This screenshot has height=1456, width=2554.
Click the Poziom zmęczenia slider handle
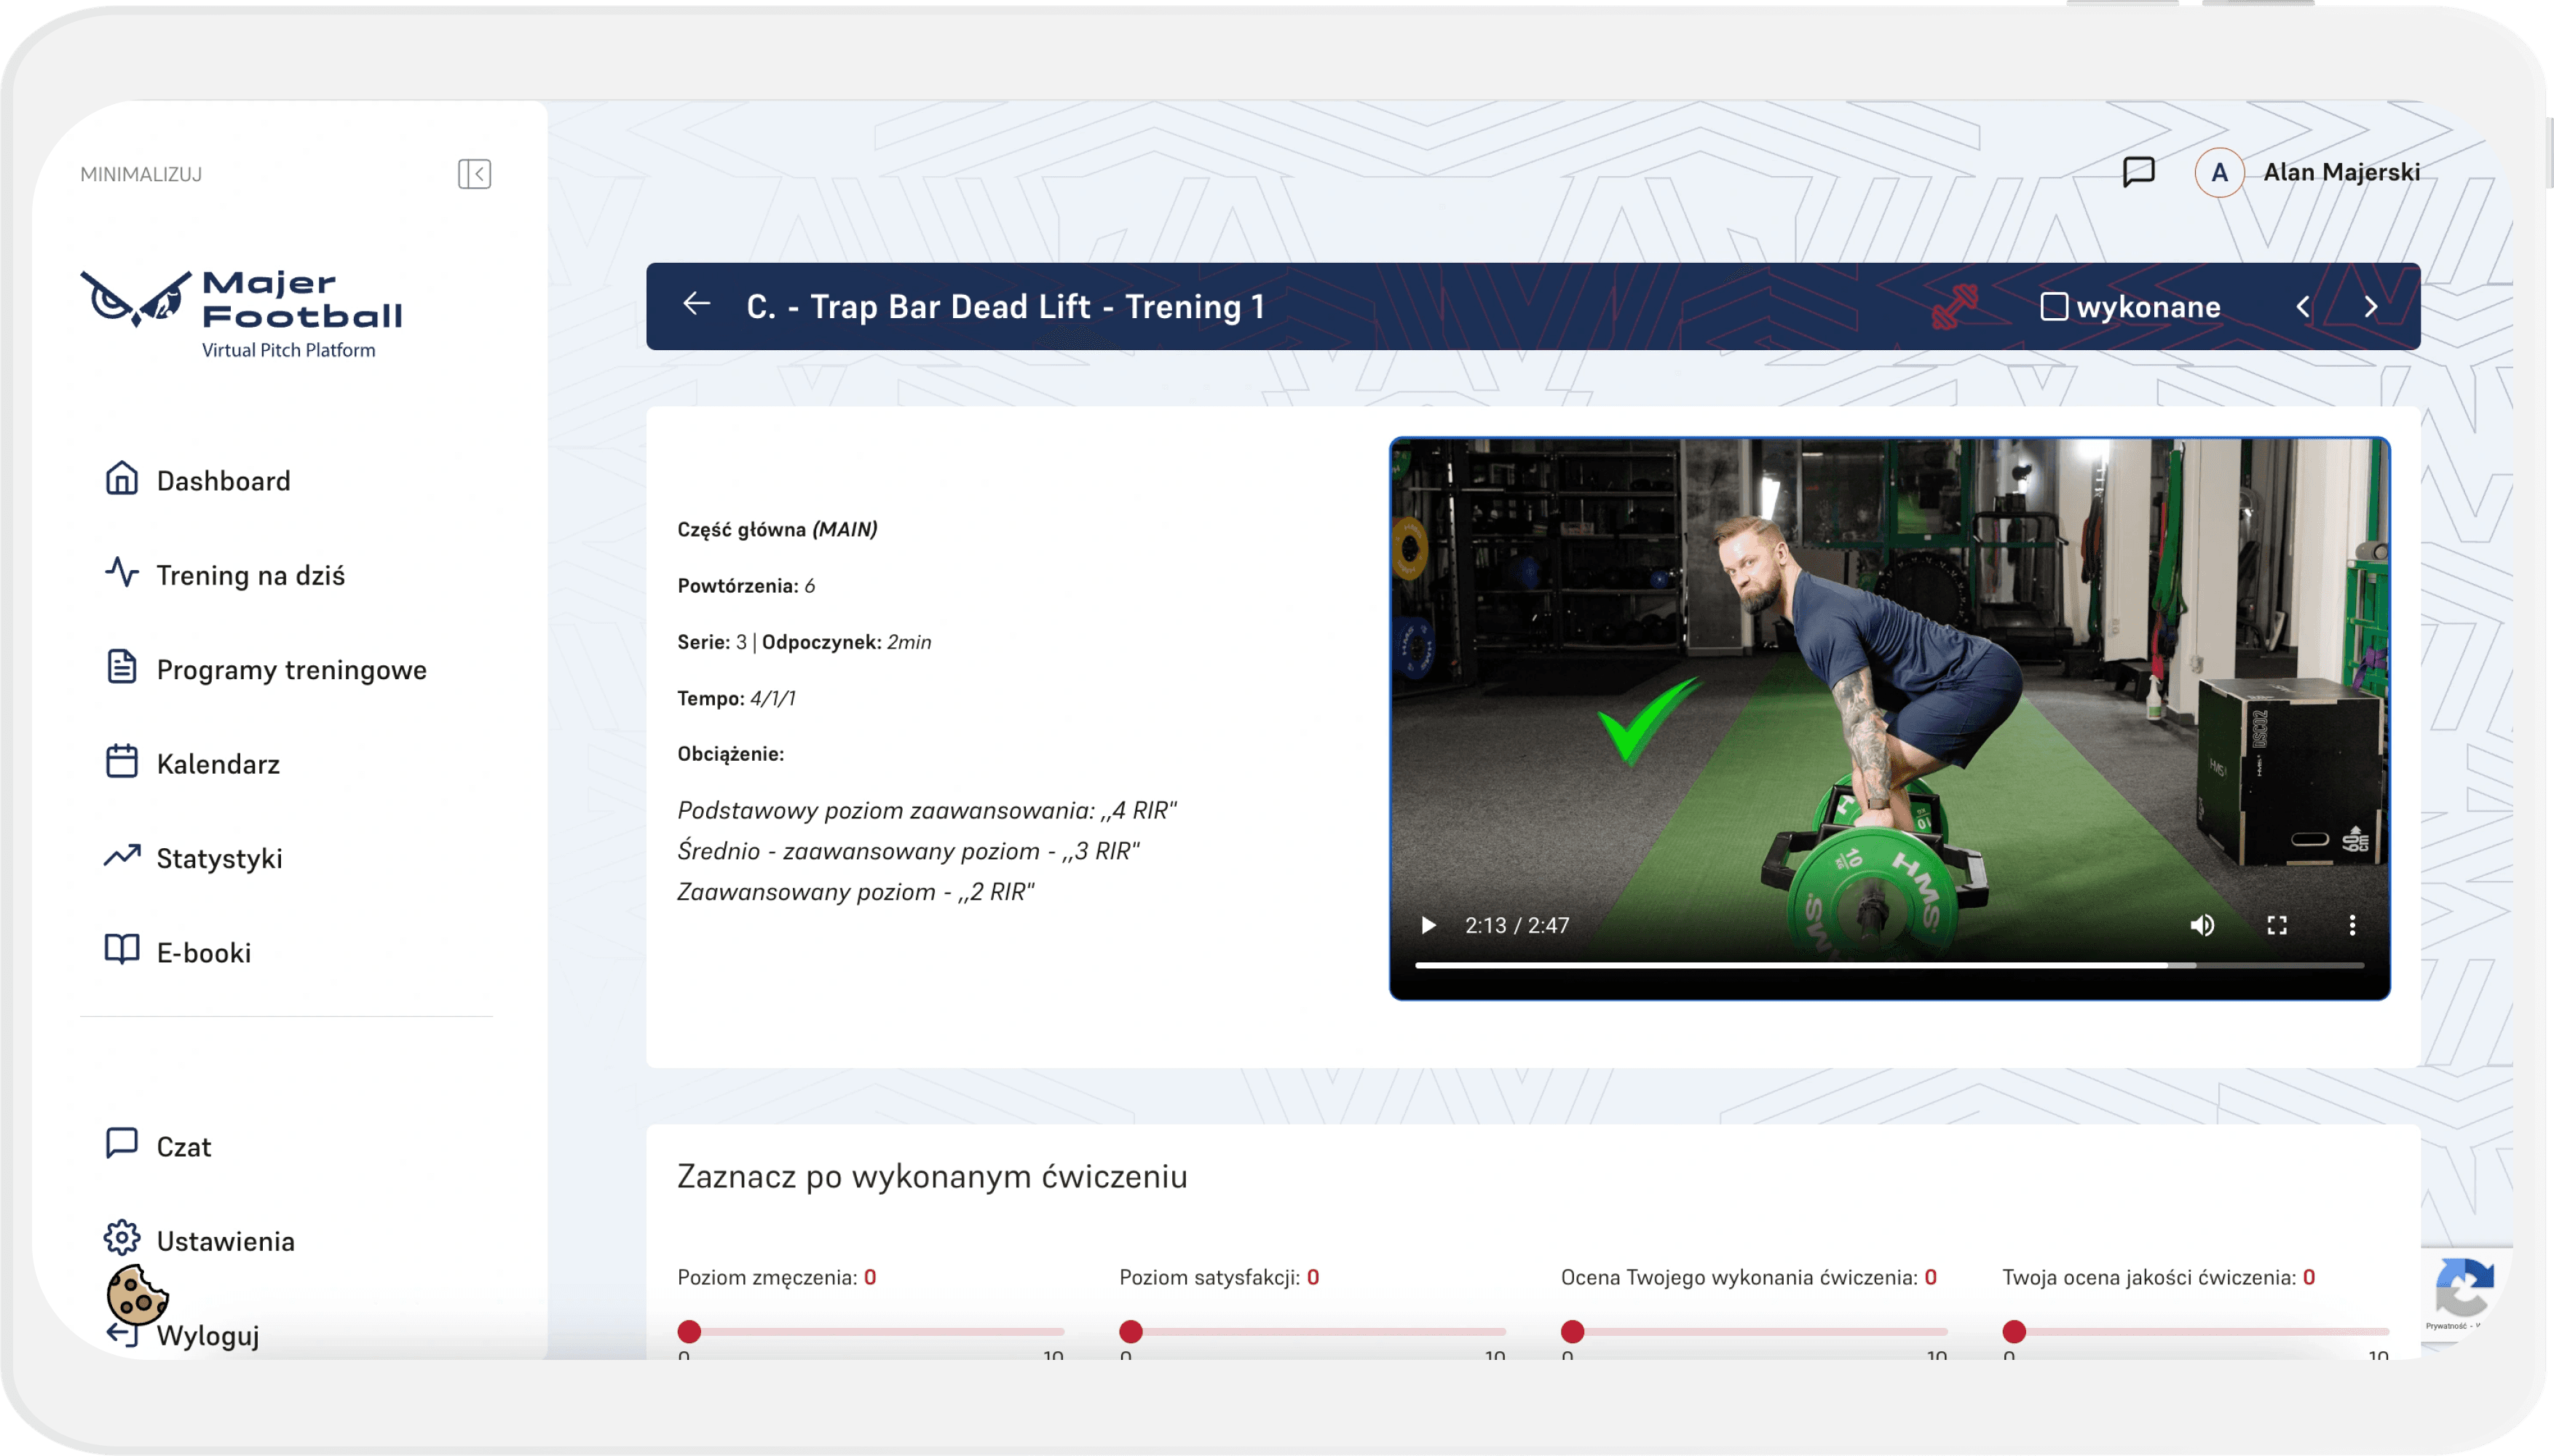(689, 1331)
